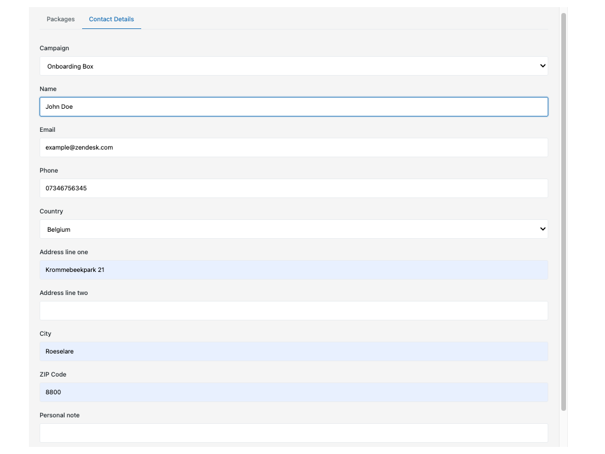Select the Address line one input
605x454 pixels.
click(294, 270)
